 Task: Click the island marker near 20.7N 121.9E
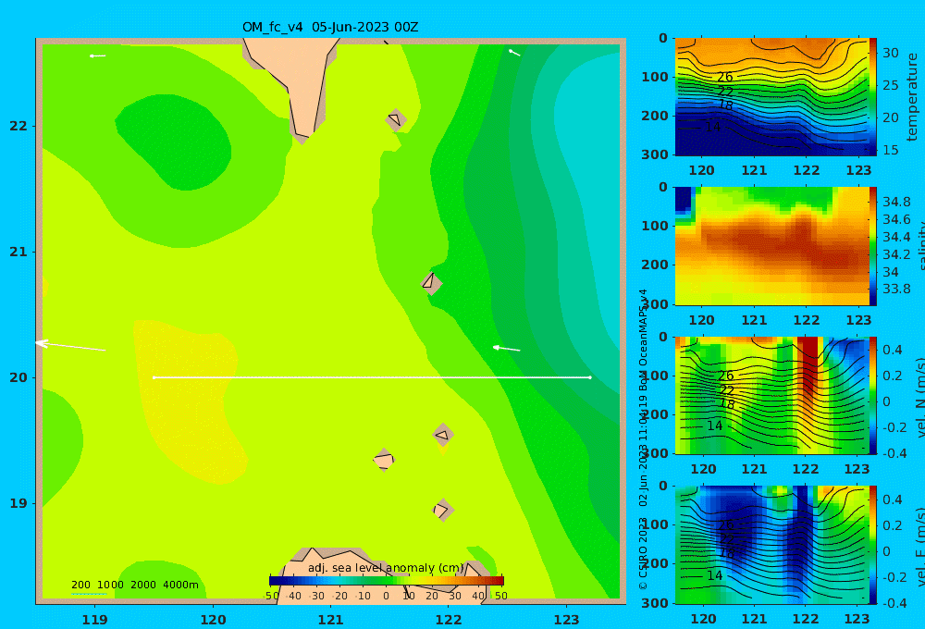tap(431, 283)
